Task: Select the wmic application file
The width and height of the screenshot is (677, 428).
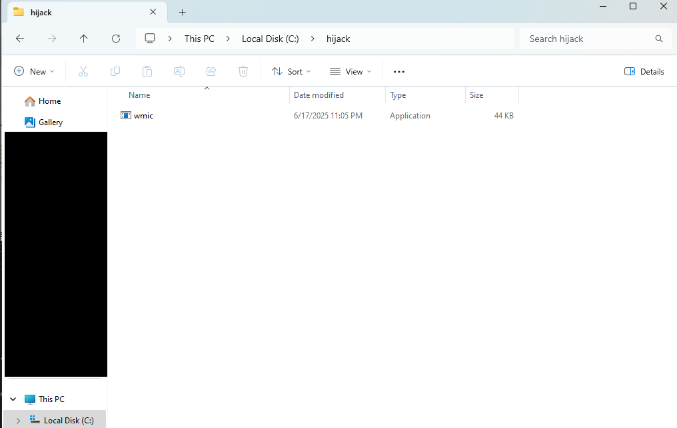Action: (143, 116)
